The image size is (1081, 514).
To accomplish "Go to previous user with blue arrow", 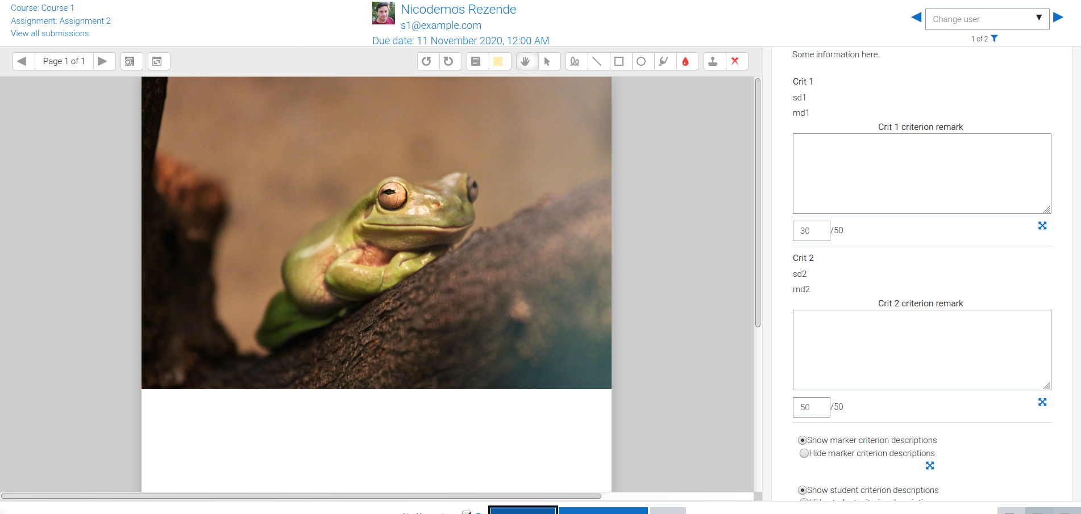I will pos(916,18).
